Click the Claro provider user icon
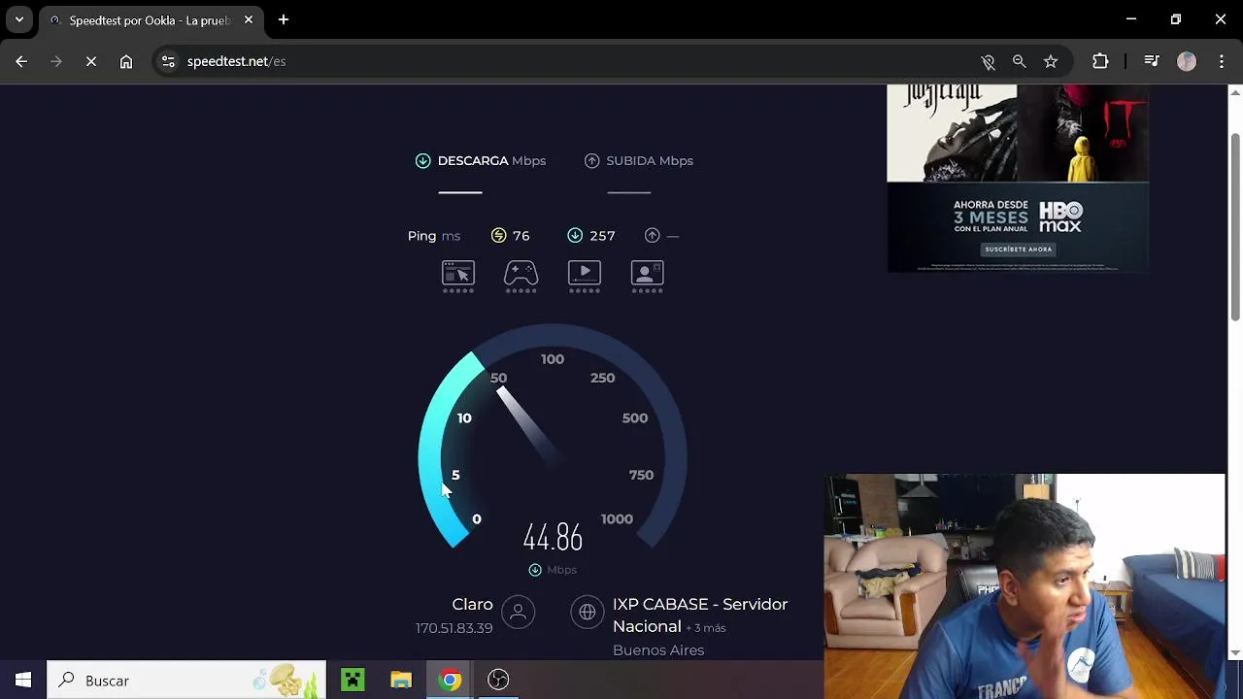The image size is (1243, 699). pos(518,612)
